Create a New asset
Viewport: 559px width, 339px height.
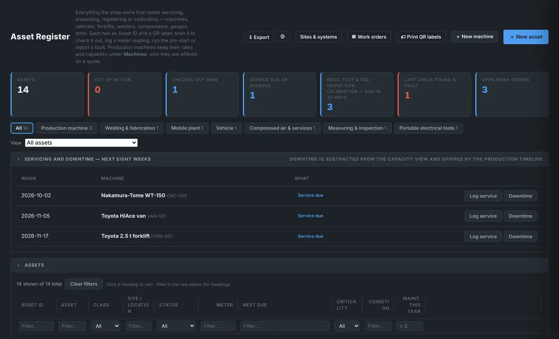point(526,37)
